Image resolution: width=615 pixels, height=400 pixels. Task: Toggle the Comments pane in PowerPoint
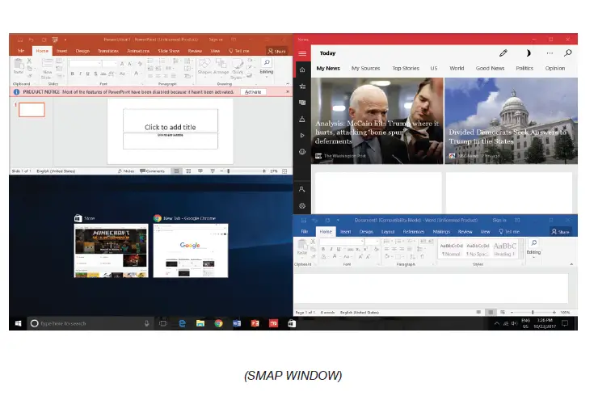click(152, 171)
